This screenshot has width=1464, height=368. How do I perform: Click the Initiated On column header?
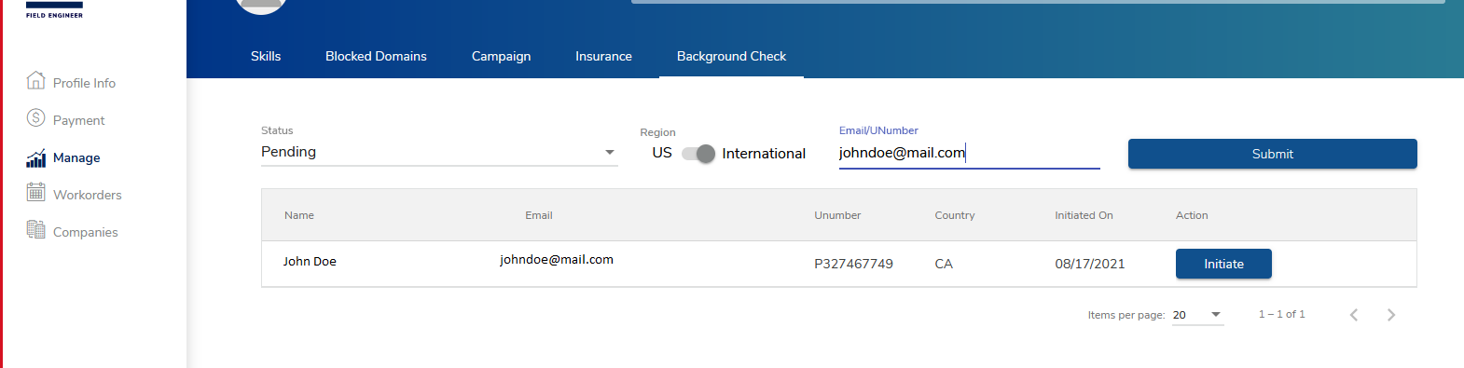(x=1084, y=215)
